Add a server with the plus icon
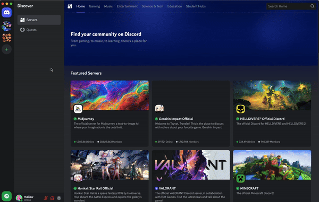This screenshot has width=319, height=202. click(6, 49)
